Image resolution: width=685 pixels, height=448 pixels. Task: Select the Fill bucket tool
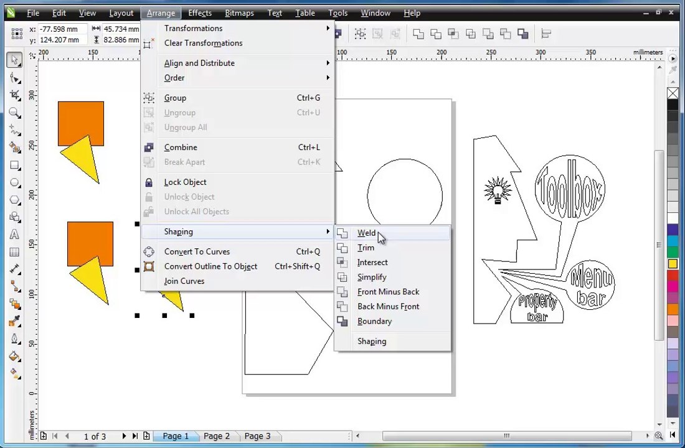[14, 357]
